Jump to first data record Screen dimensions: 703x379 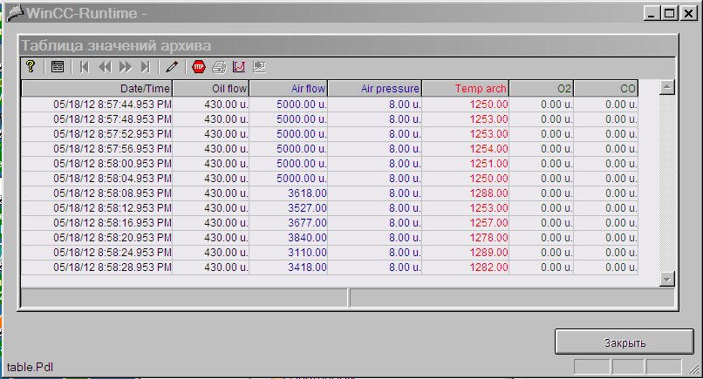point(85,67)
